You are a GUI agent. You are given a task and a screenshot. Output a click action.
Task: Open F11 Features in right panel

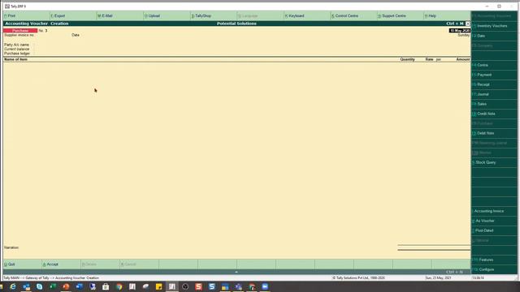[494, 260]
